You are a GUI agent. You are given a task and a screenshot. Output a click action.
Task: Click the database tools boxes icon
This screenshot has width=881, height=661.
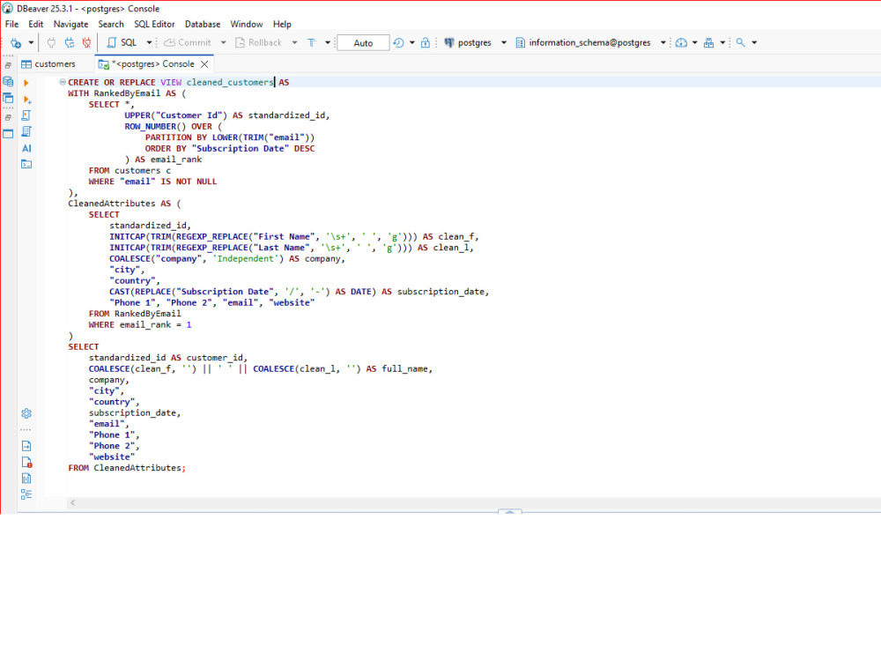click(708, 42)
